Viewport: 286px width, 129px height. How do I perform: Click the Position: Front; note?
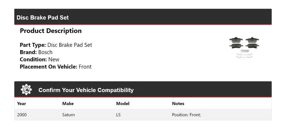pyautogui.click(x=186, y=115)
